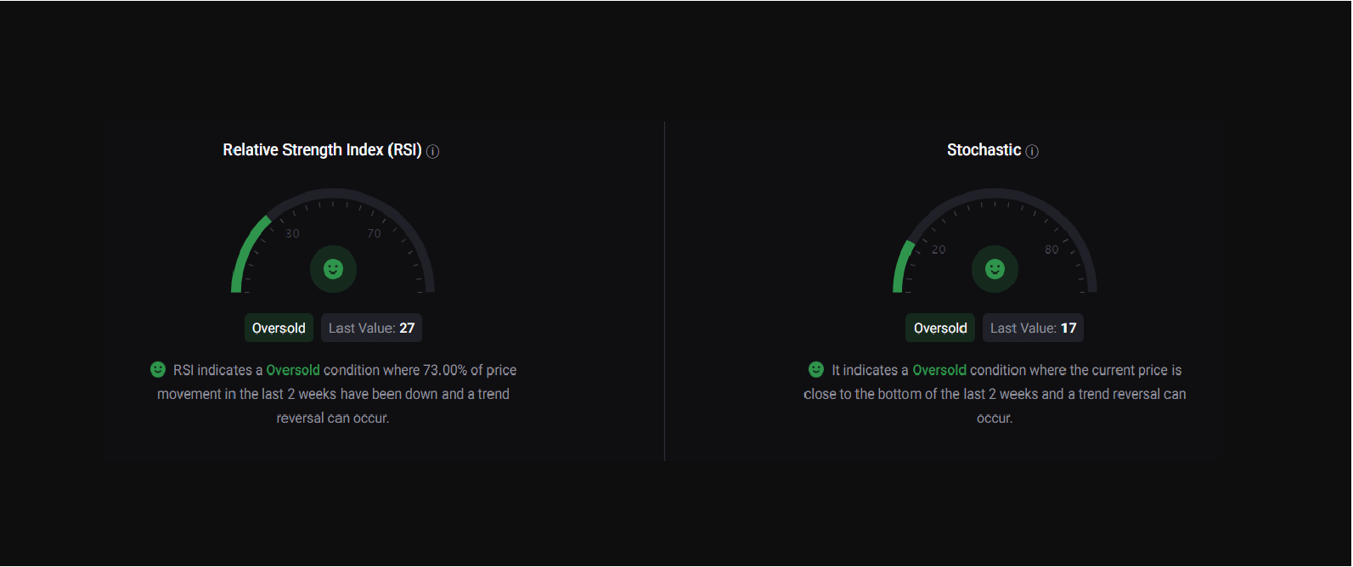This screenshot has height=567, width=1353.
Task: Click the smiley face inside Stochastic gauge
Action: (995, 269)
